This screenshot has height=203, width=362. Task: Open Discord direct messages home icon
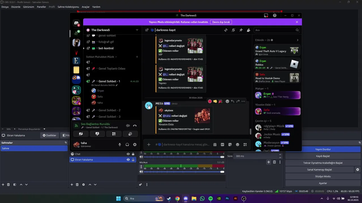[x=76, y=23]
